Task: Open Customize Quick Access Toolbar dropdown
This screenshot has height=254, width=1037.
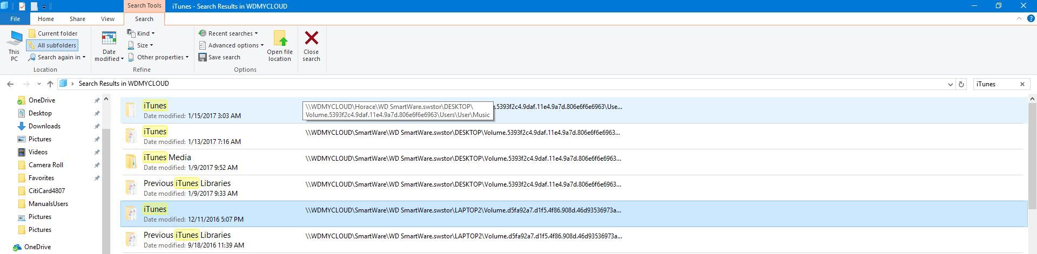Action: (45, 6)
